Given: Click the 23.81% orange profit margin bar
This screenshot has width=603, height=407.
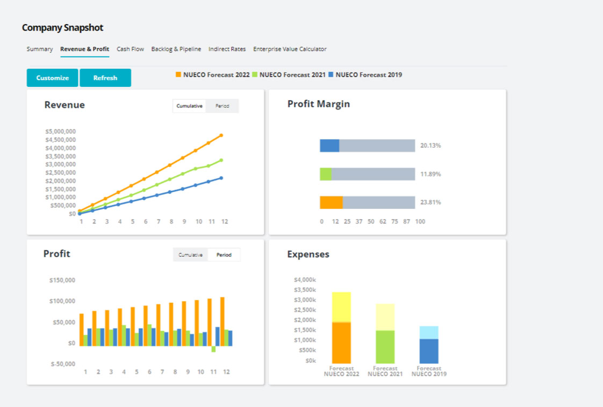Looking at the screenshot, I should [x=331, y=202].
